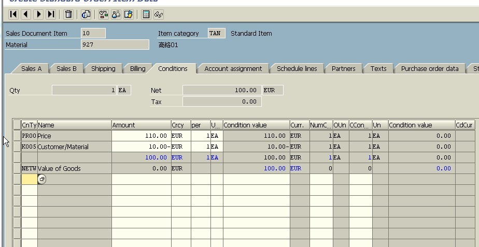The width and height of the screenshot is (479, 247).
Task: Click the select-all corner of the conditions table
Action: pyautogui.click(x=17, y=125)
